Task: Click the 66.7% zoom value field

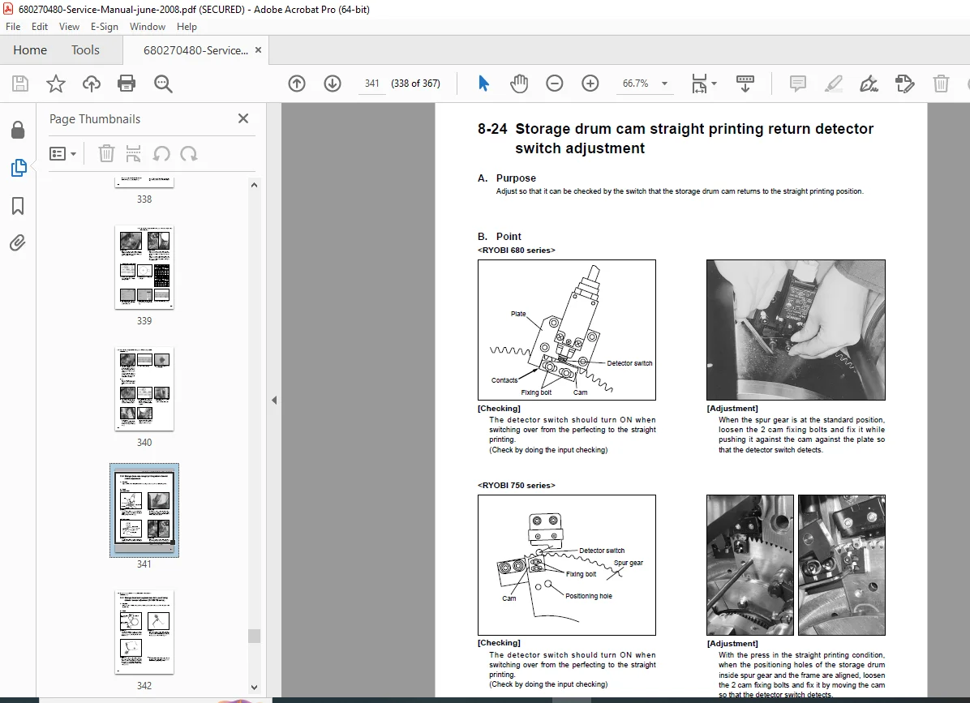Action: pyautogui.click(x=636, y=84)
